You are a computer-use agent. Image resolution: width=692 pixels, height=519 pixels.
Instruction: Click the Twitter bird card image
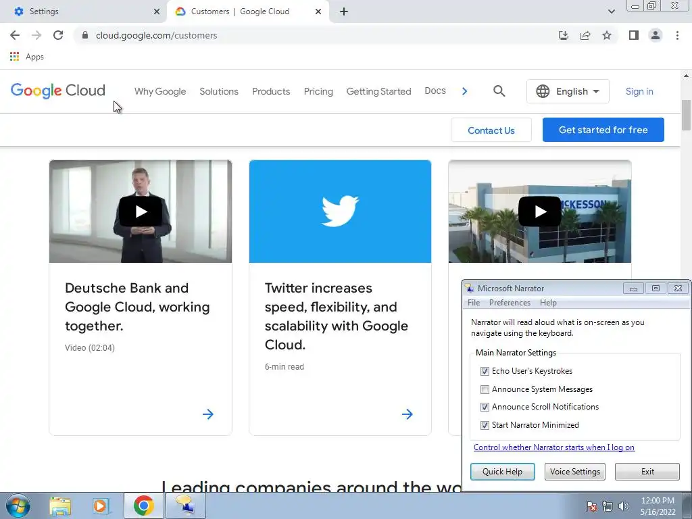click(341, 212)
